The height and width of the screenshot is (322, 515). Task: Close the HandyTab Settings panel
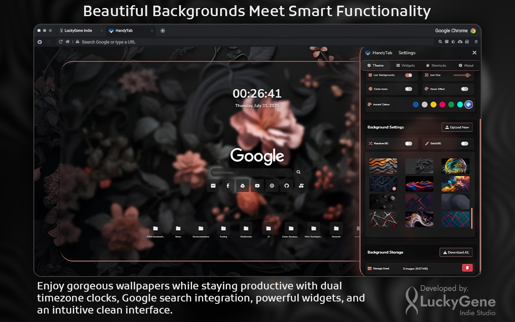(x=474, y=53)
